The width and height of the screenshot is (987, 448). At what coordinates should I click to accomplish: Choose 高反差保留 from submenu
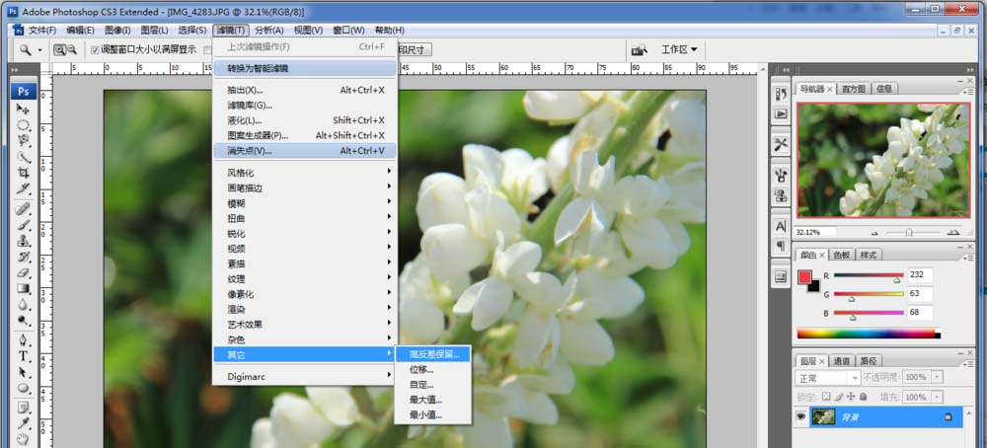coord(432,353)
